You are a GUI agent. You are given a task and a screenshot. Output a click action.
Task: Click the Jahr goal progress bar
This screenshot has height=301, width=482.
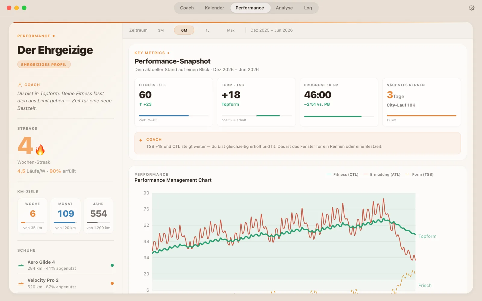[x=99, y=222]
